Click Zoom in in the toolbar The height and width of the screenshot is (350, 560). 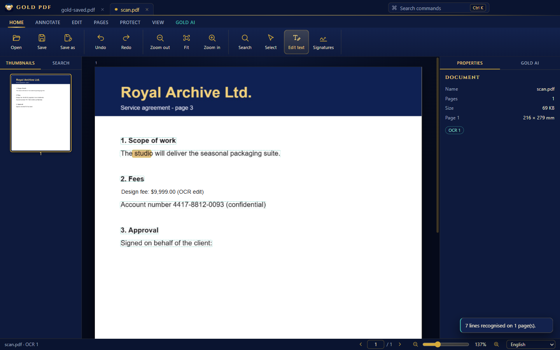point(212,42)
